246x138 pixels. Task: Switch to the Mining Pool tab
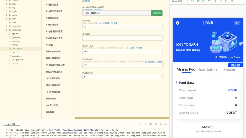pyautogui.click(x=186, y=70)
